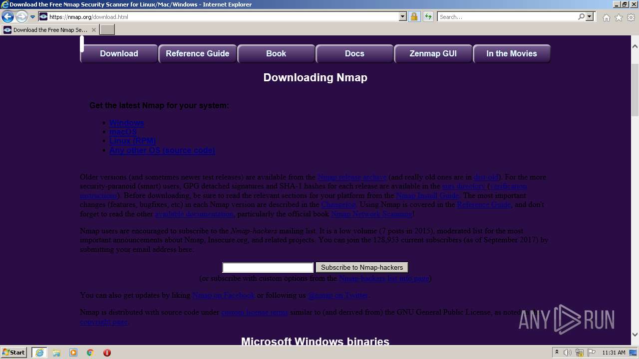Follow the macOS download link

(123, 132)
